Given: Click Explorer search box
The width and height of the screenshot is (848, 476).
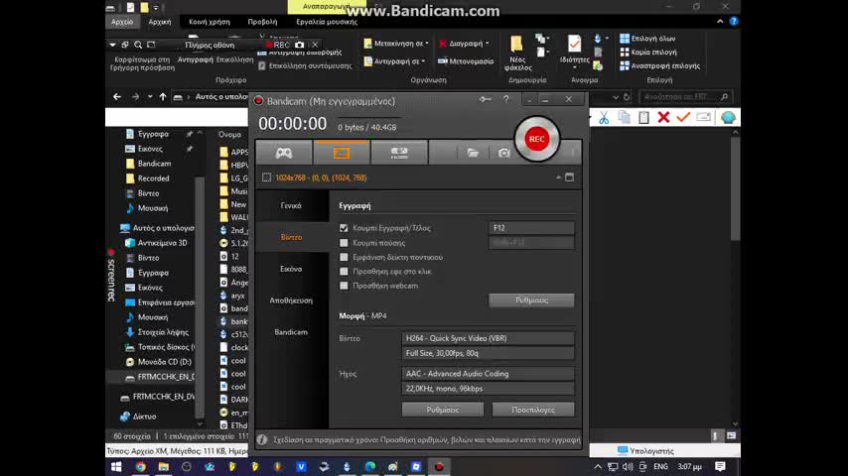Looking at the screenshot, I should (x=686, y=97).
